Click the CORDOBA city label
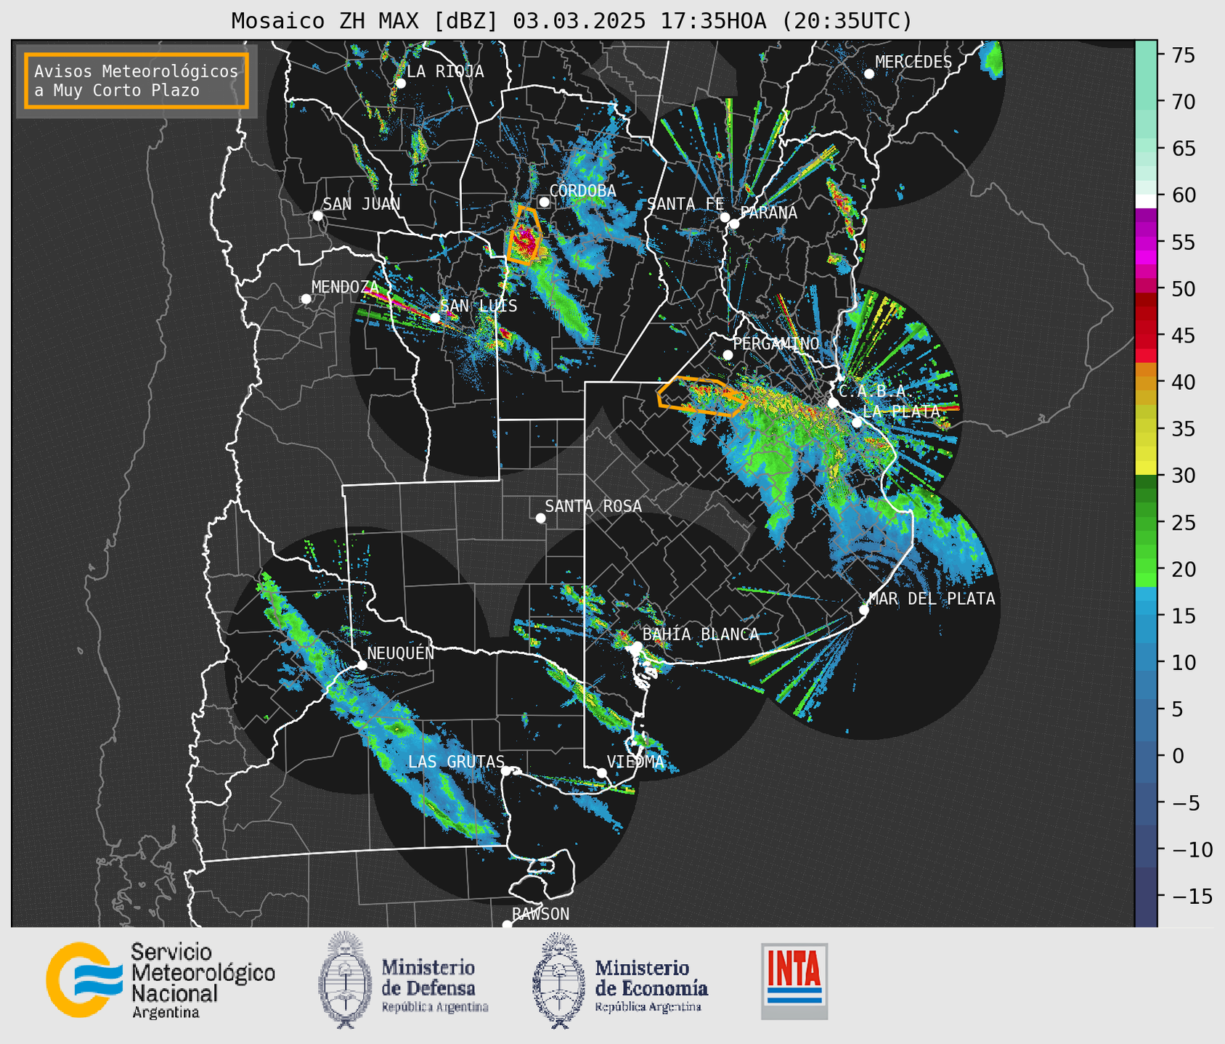This screenshot has height=1044, width=1225. click(582, 191)
